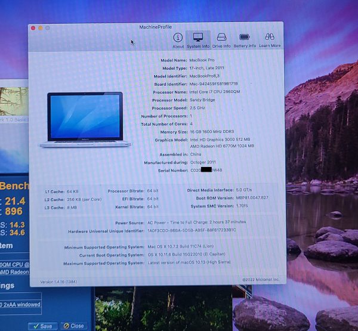Click the Learn More binoculars icon

coord(270,39)
